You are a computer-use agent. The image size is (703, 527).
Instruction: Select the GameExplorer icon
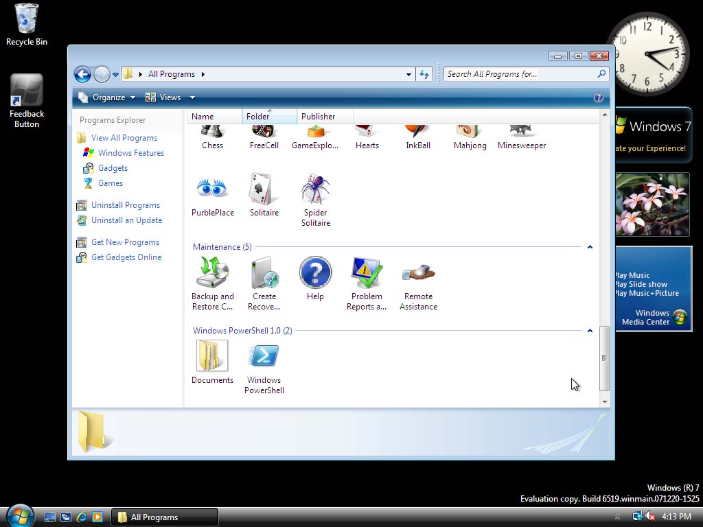click(315, 132)
